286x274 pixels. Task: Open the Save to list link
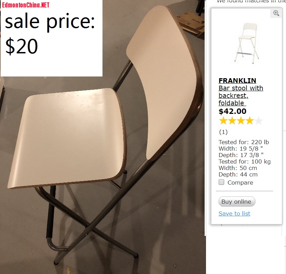(x=234, y=213)
